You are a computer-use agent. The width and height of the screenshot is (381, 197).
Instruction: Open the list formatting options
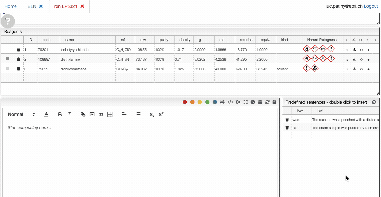click(138, 114)
